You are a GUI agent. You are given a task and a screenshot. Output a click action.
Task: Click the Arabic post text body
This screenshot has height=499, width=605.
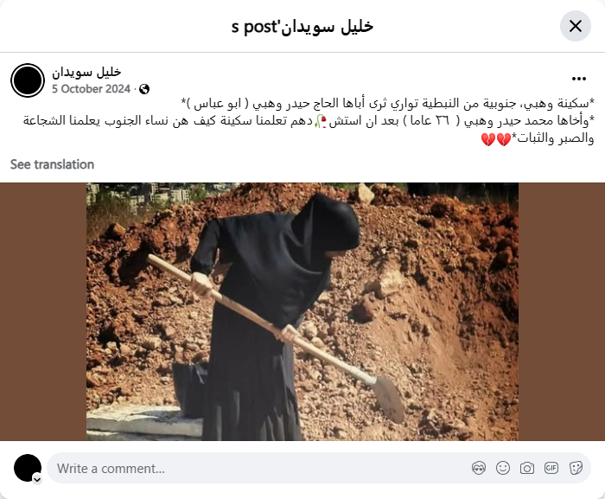tap(309, 121)
